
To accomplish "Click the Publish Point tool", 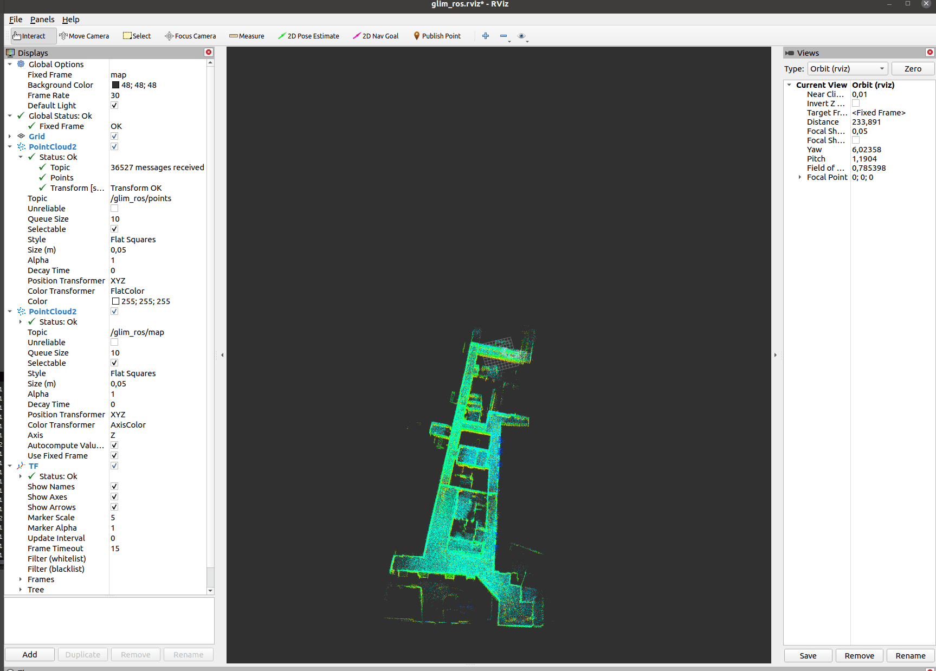I will (x=437, y=36).
